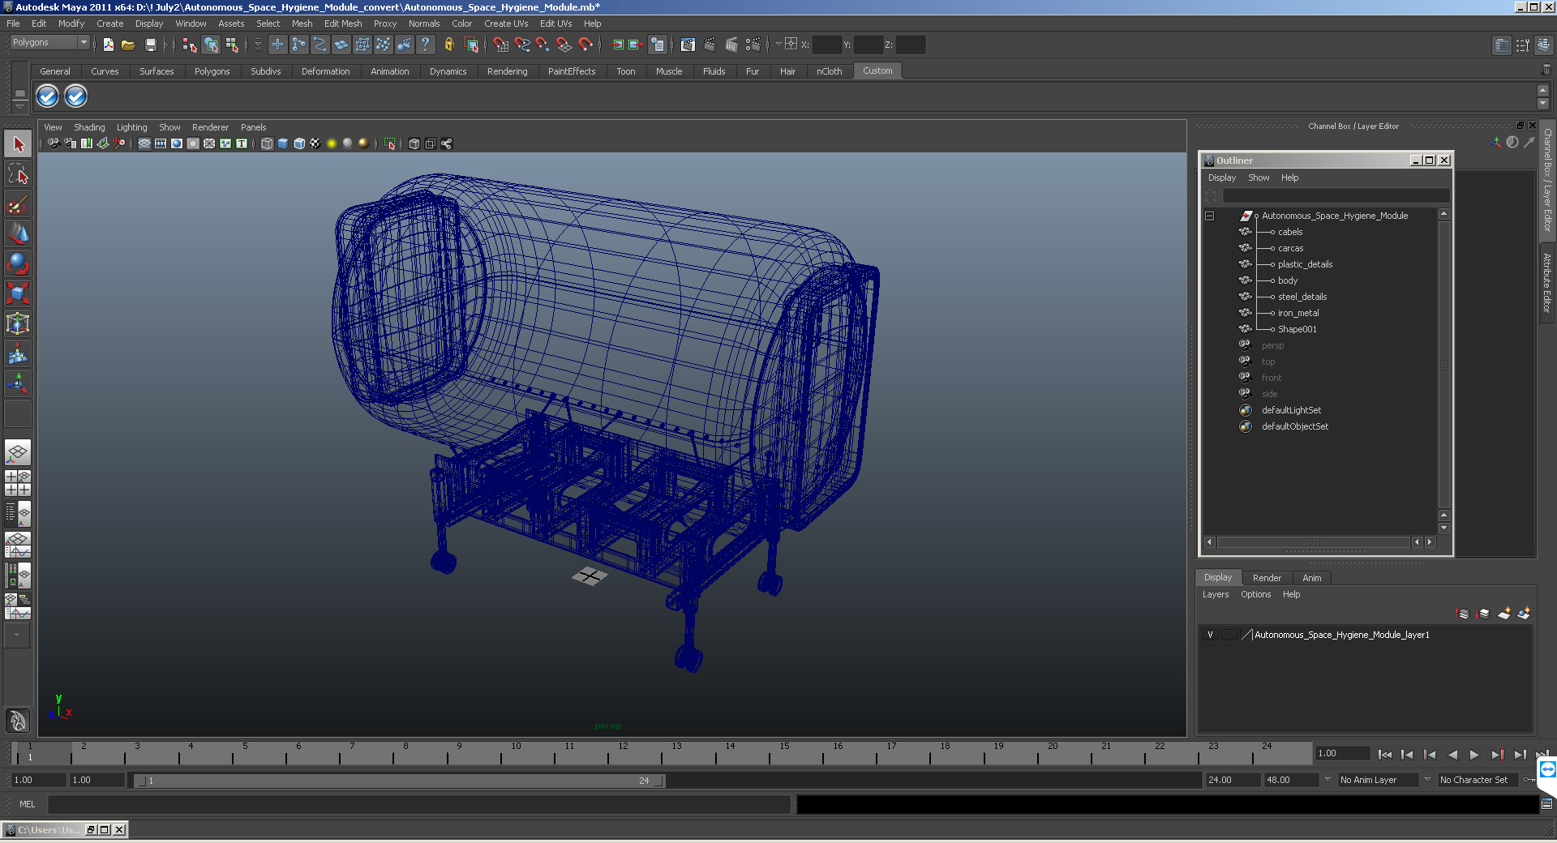Activate the Scale tool cube icon
Screen dimensions: 1557x843
(18, 293)
